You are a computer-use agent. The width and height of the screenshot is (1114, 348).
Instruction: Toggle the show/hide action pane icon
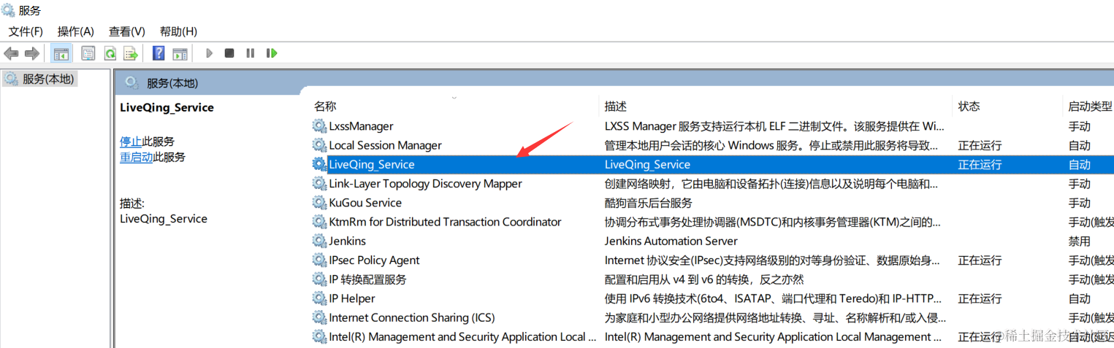[180, 53]
